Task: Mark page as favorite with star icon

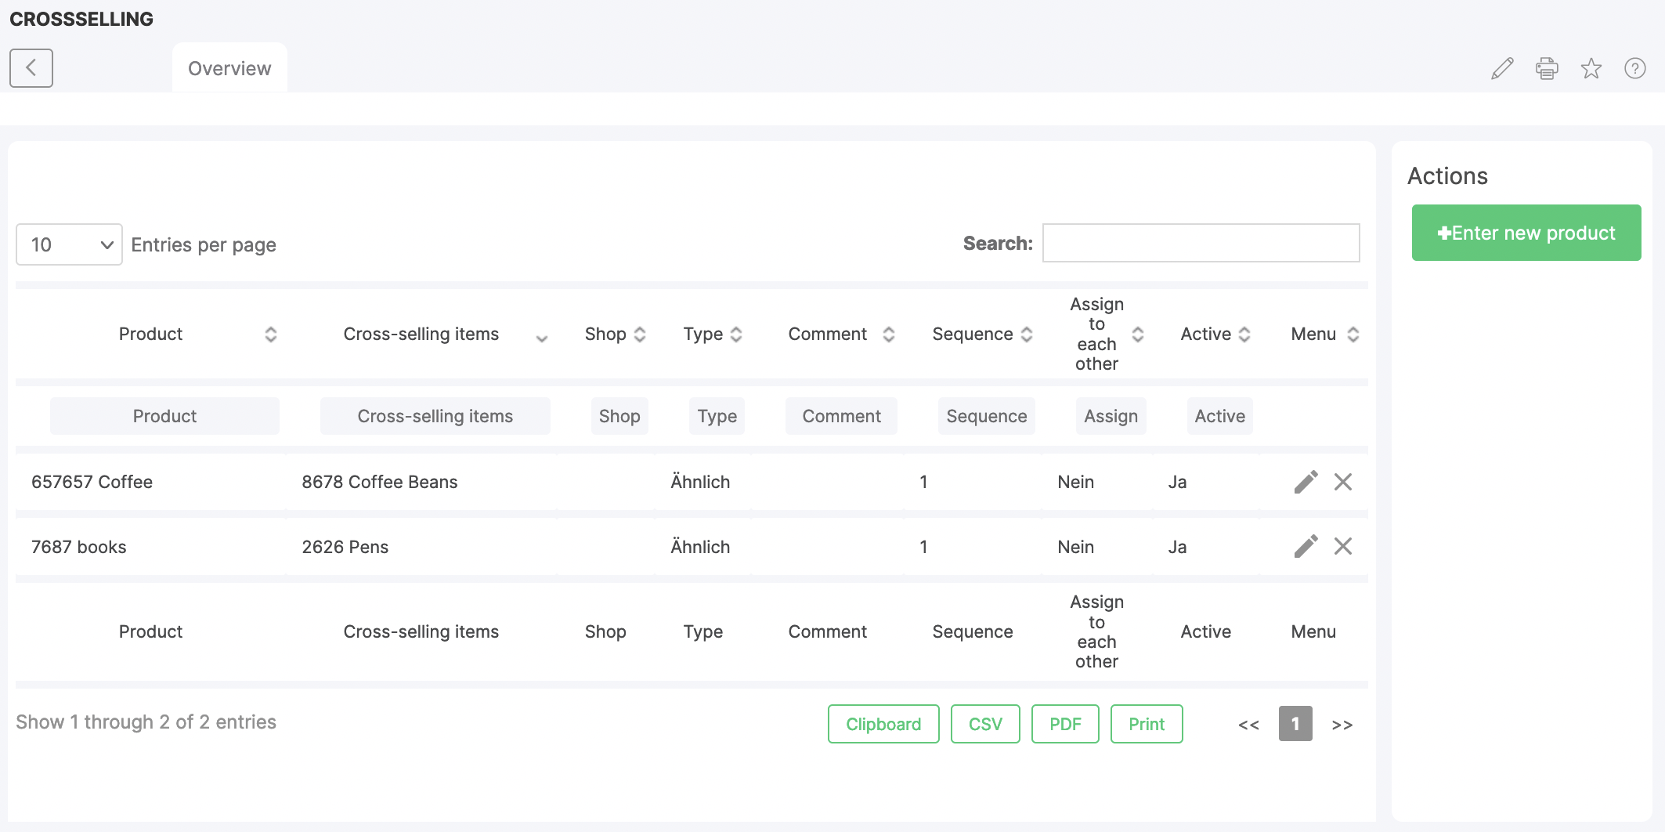Action: pos(1591,69)
